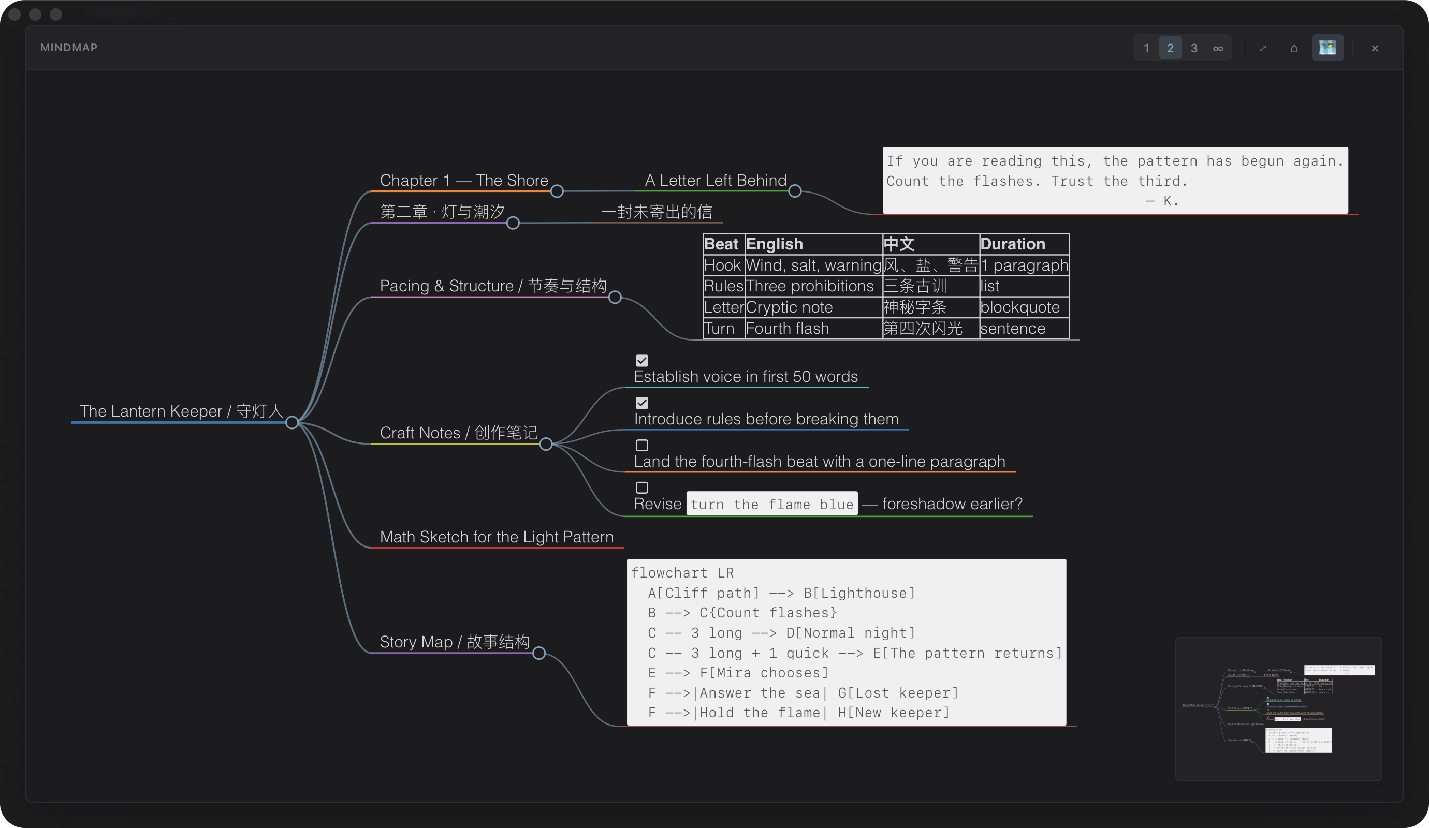Collapse the A Letter Left Behind circle
The image size is (1429, 828).
[794, 191]
